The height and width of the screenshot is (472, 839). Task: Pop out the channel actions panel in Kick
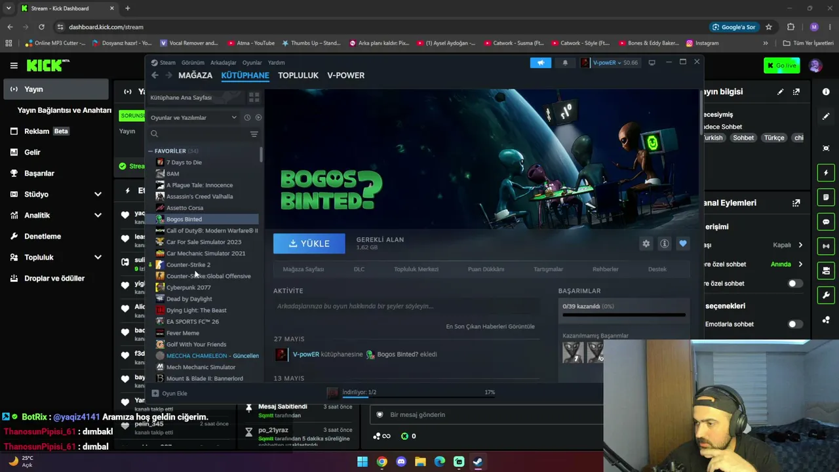(x=796, y=203)
